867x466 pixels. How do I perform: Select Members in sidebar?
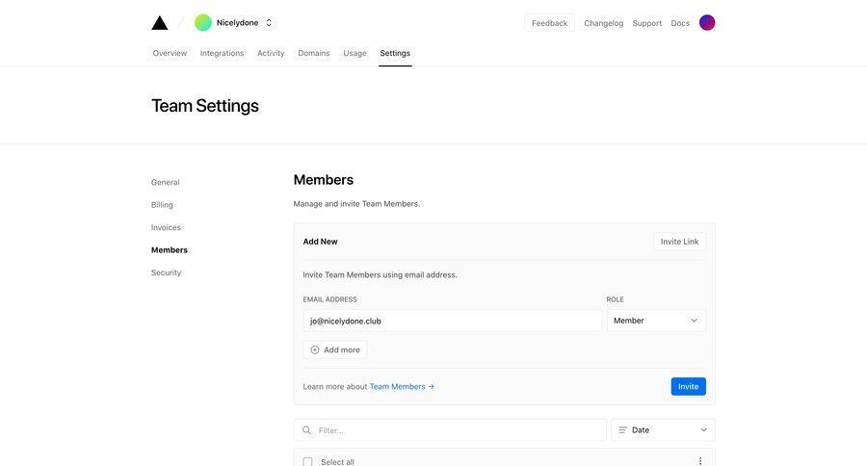point(170,250)
